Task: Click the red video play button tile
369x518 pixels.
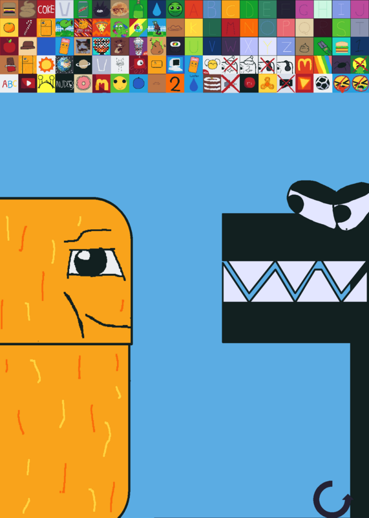Action: (x=28, y=84)
